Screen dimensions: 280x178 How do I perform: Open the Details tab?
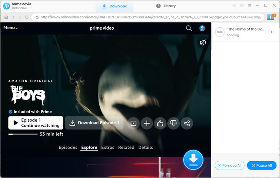(x=146, y=147)
